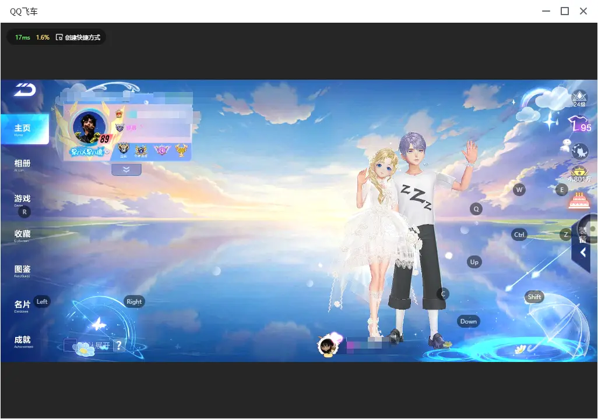This screenshot has height=419, width=598.
Task: Open the birthday cake icon
Action: pos(579,200)
